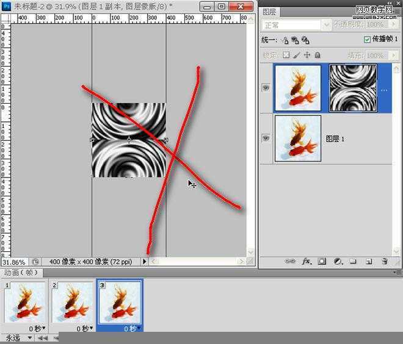Image resolution: width=403 pixels, height=344 pixels.
Task: Open the Animation panel flyout menu icon
Action: [x=398, y=272]
